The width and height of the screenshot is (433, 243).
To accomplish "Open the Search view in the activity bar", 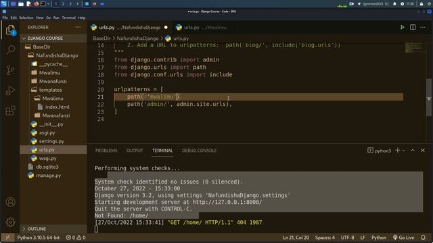I will click(11, 49).
